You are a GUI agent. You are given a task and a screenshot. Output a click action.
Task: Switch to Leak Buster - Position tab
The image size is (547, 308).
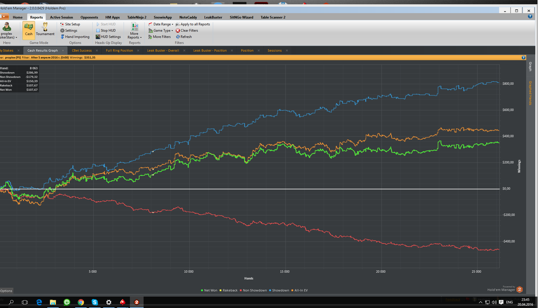210,51
